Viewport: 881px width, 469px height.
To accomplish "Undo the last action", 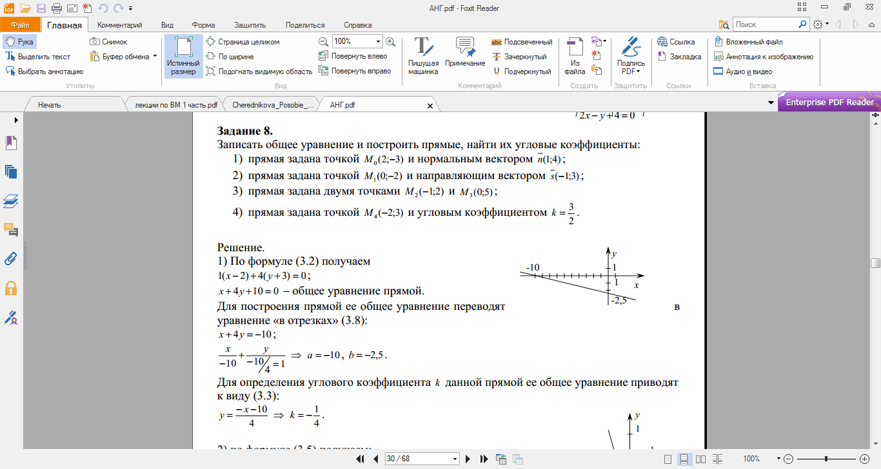I will pyautogui.click(x=103, y=8).
